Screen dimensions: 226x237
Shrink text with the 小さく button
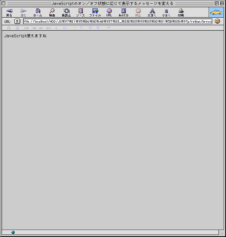click(166, 13)
